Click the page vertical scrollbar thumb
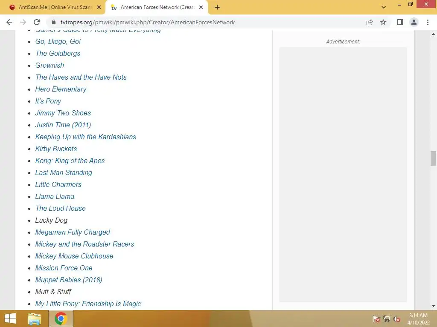437x327 pixels. click(433, 158)
